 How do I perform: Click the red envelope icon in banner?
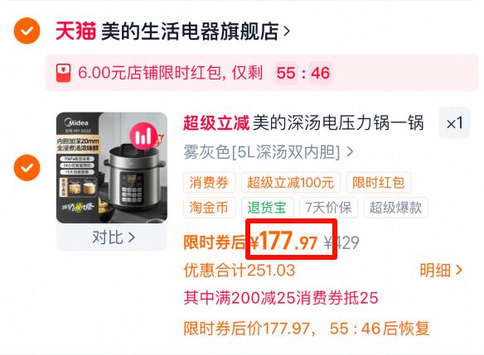63,73
